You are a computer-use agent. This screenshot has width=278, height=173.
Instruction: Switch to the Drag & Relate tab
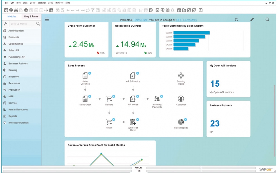point(31,17)
